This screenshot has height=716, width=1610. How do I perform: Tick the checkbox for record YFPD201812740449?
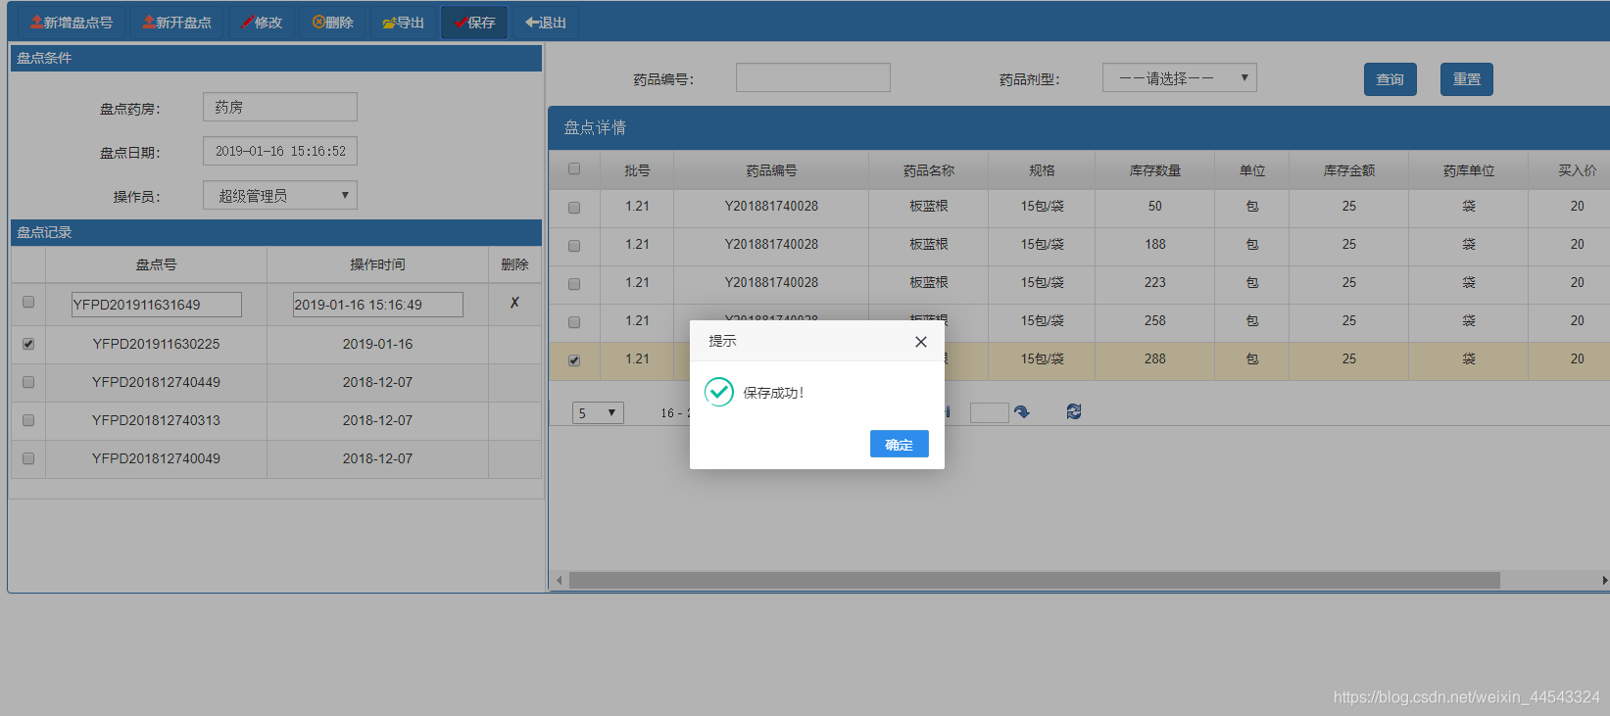(x=28, y=382)
